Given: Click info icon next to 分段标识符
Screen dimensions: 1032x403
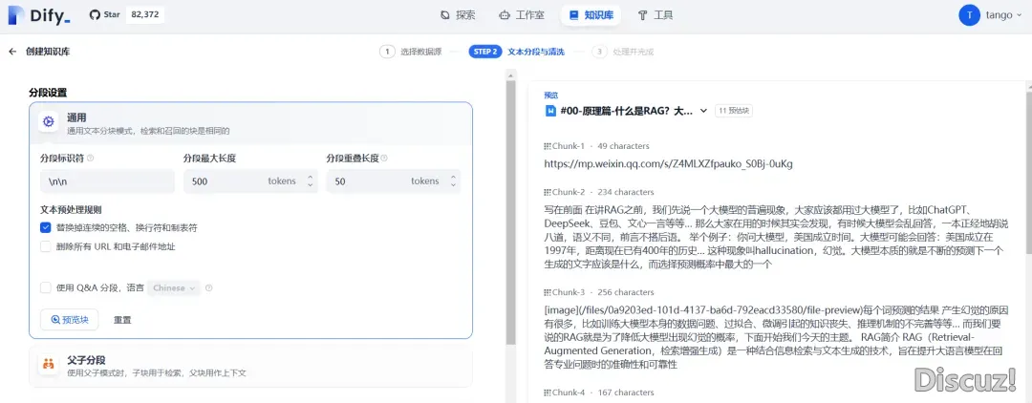Looking at the screenshot, I should 90,159.
